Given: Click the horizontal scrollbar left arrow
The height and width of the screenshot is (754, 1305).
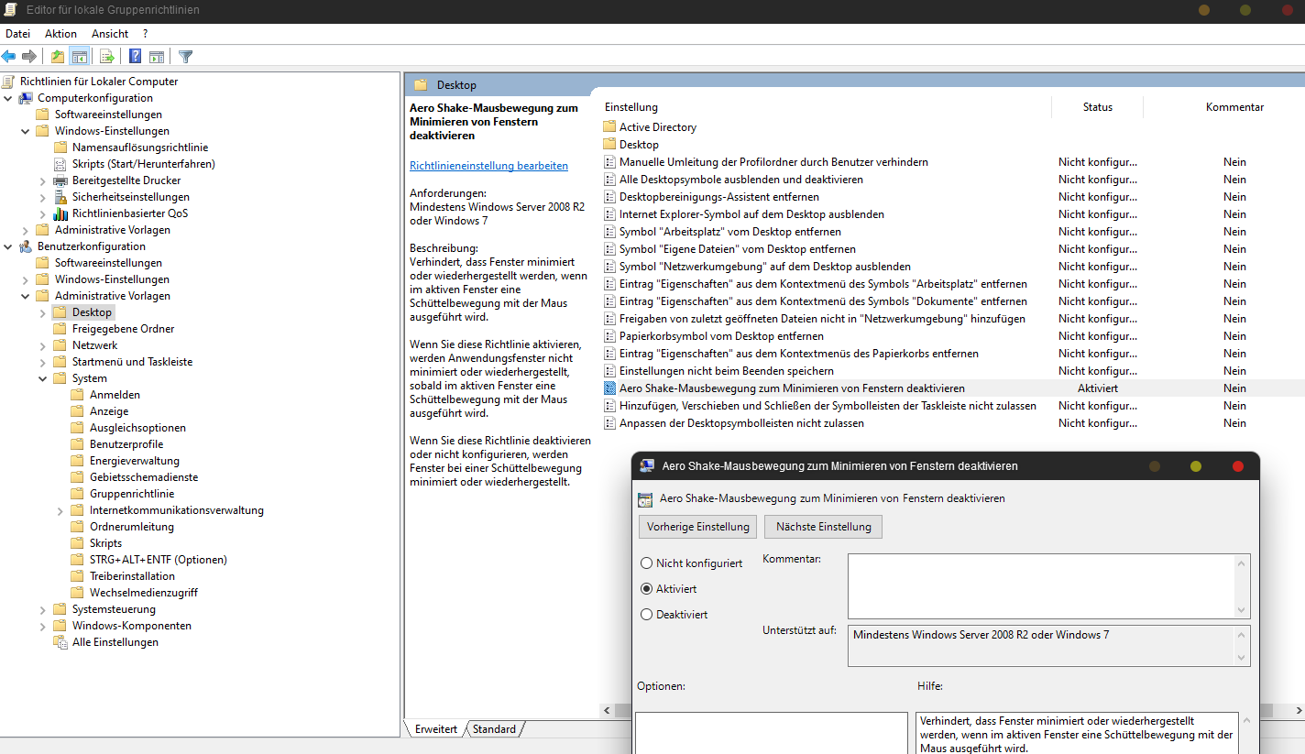Looking at the screenshot, I should (x=606, y=711).
